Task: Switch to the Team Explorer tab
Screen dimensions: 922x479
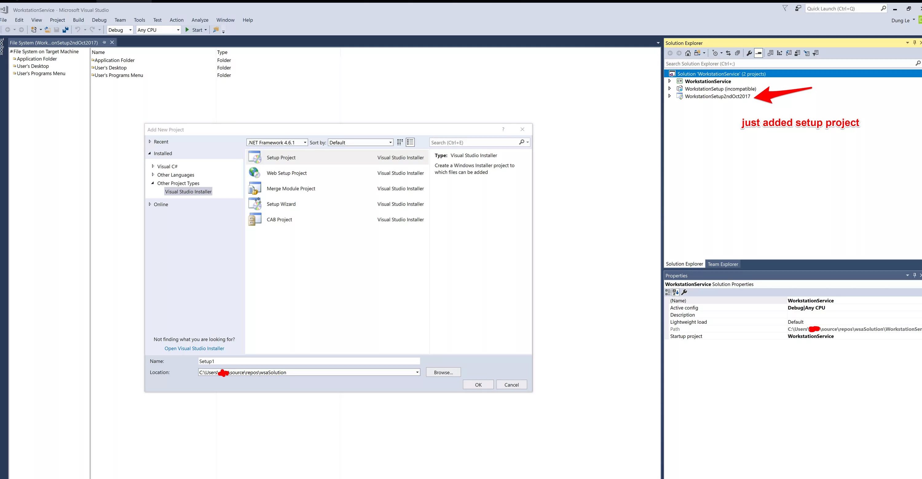Action: 723,264
